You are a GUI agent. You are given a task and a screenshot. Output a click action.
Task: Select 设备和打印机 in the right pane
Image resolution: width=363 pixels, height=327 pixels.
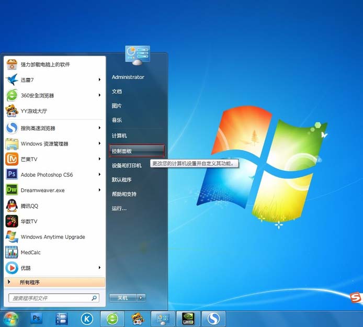(127, 165)
